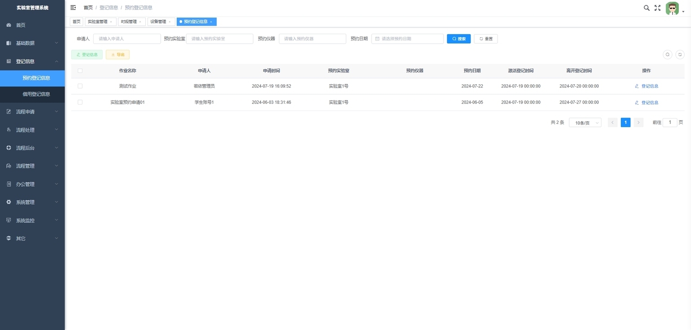
Task: Collapse the 登记信息 menu
Action: pos(32,61)
